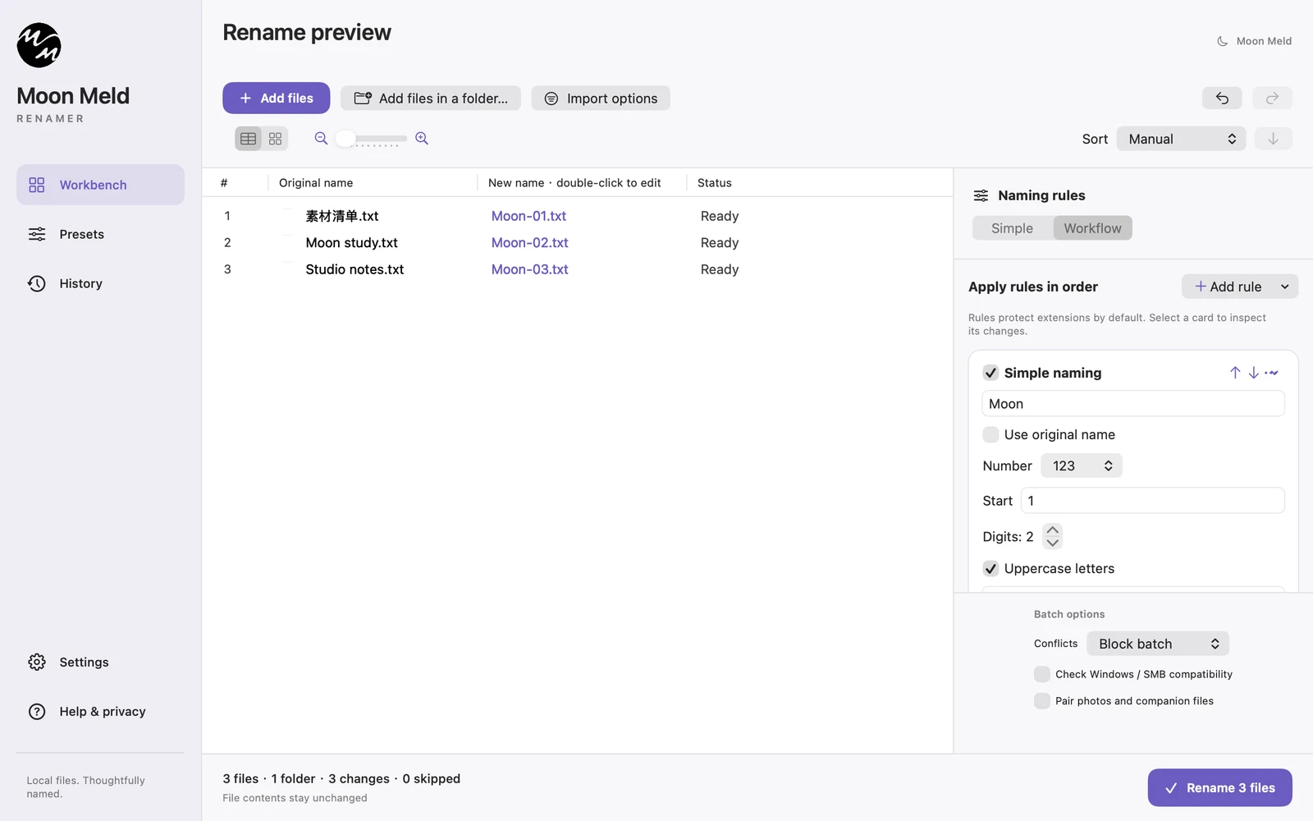Switch to the Simple naming tab
1313x821 pixels.
(1012, 228)
